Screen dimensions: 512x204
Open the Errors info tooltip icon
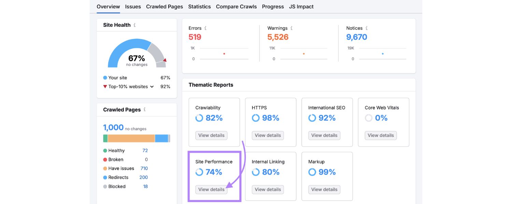pos(205,28)
